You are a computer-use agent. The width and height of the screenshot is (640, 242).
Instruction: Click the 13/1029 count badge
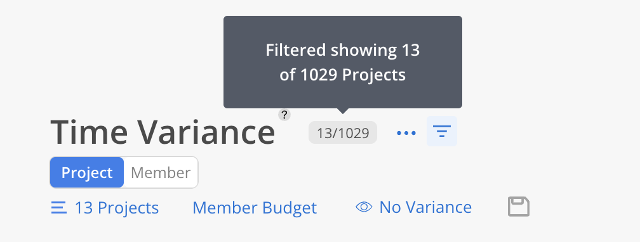[343, 132]
